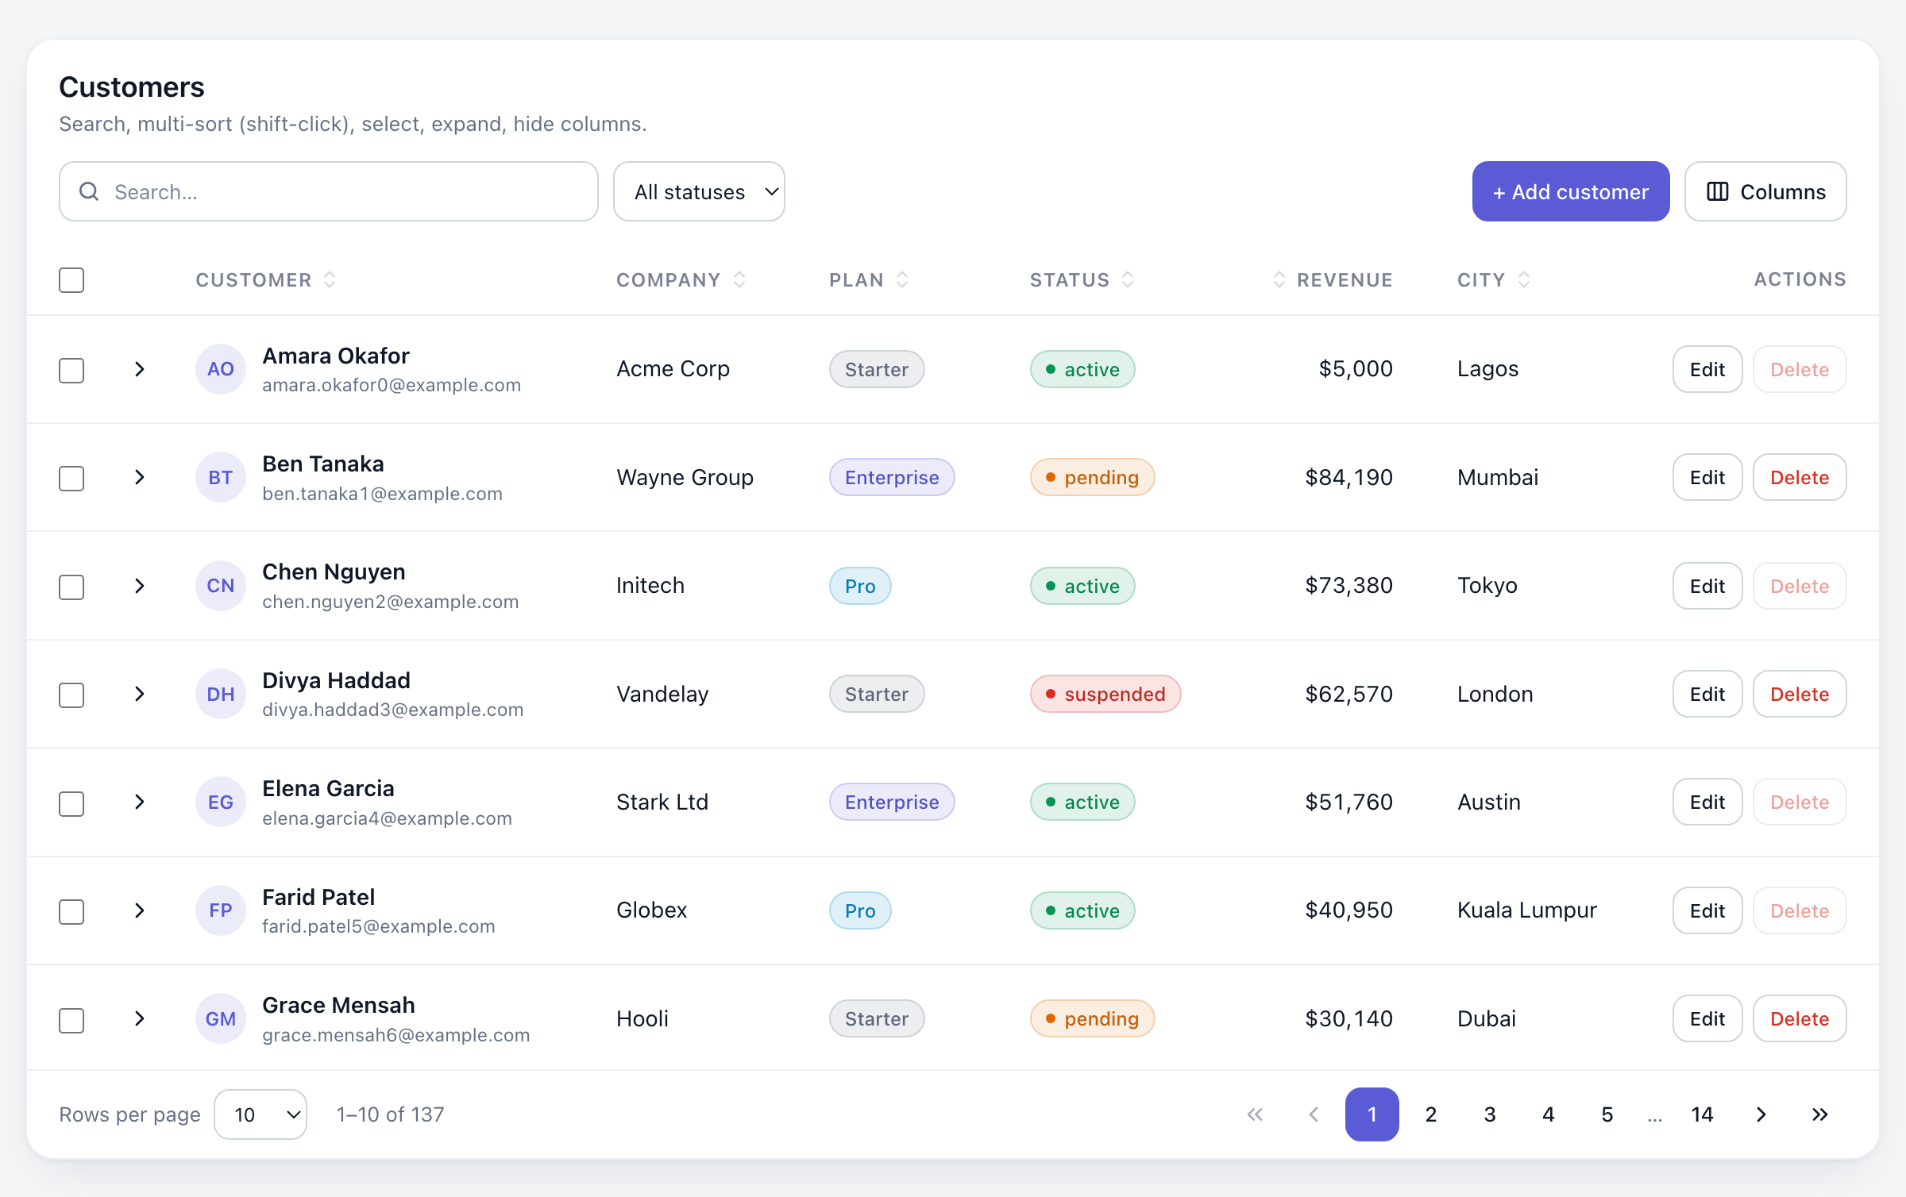
Task: Click Chen Nguyen's CN avatar
Action: (x=221, y=586)
